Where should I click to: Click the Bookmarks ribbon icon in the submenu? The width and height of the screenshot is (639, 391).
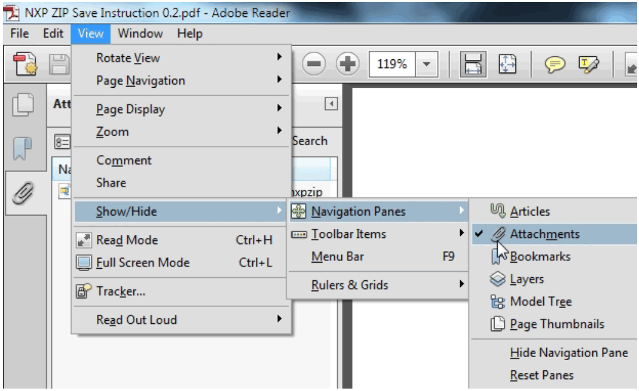(x=497, y=257)
